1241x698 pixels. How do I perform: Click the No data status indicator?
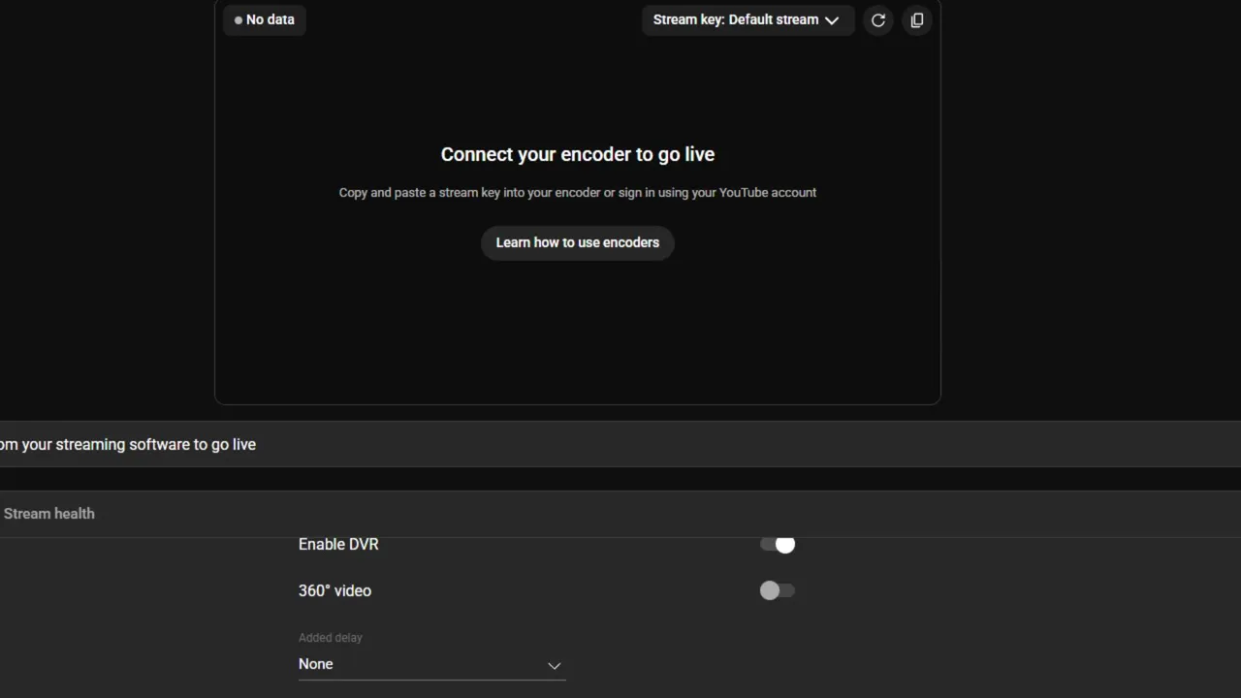(265, 19)
